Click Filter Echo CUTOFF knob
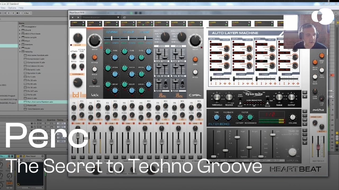This screenshot has width=339, height=190. pos(240,117)
